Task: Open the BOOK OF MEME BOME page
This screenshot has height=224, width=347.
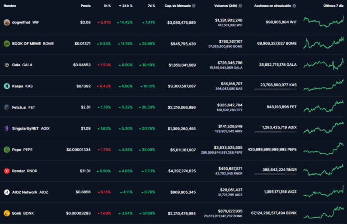Action: click(x=33, y=44)
